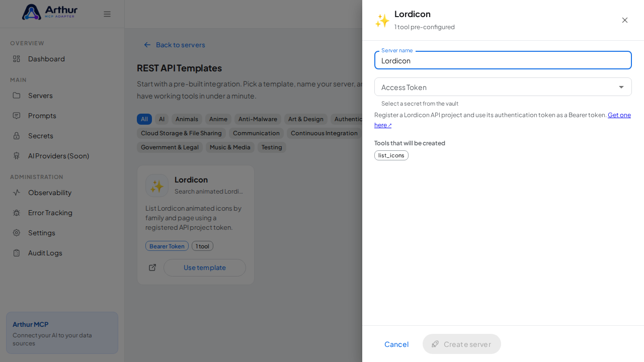Select the Testing filter chip

coord(272,147)
